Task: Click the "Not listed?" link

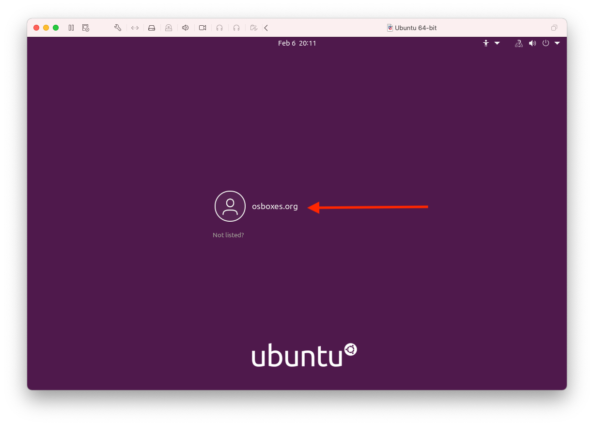Action: 228,235
